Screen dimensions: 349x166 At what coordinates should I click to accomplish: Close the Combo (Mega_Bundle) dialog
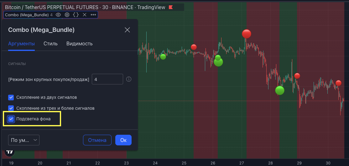tap(127, 30)
